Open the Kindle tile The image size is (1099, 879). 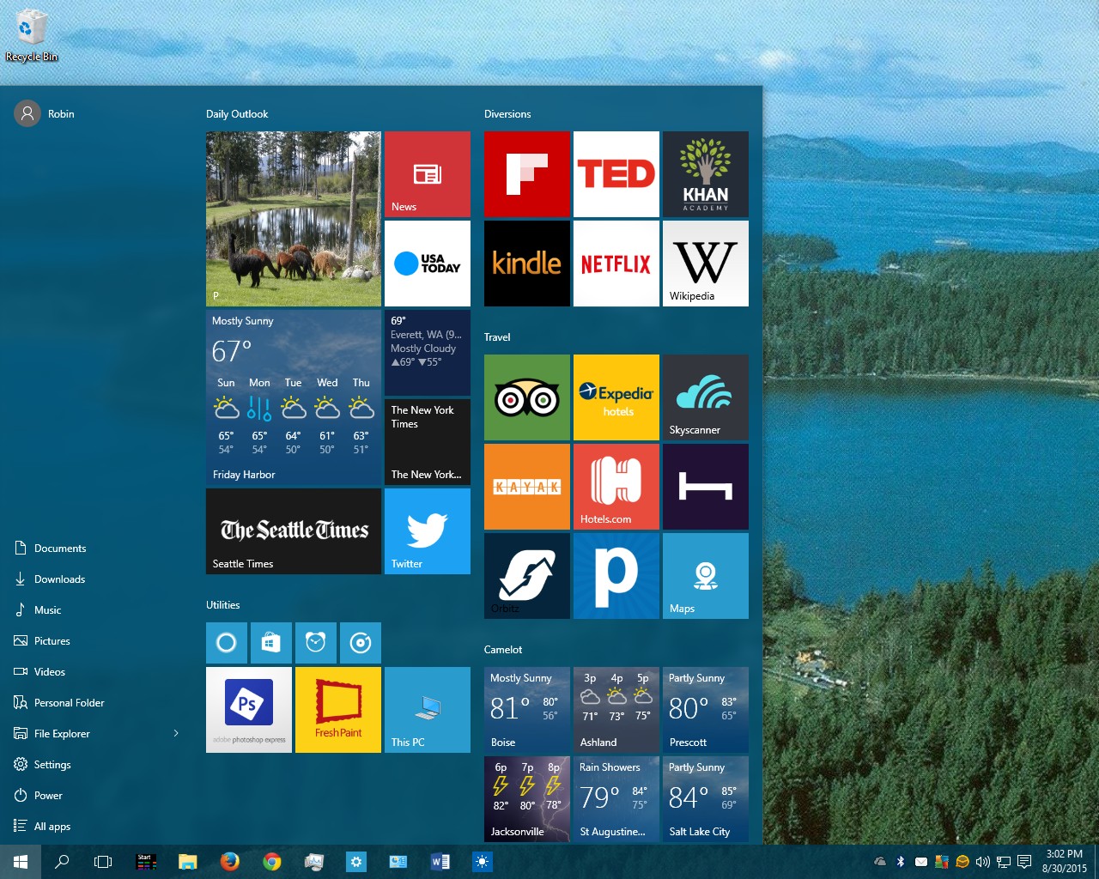527,264
